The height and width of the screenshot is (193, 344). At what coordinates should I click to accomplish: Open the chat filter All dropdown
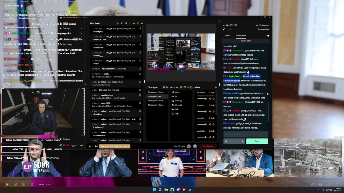pos(234,141)
